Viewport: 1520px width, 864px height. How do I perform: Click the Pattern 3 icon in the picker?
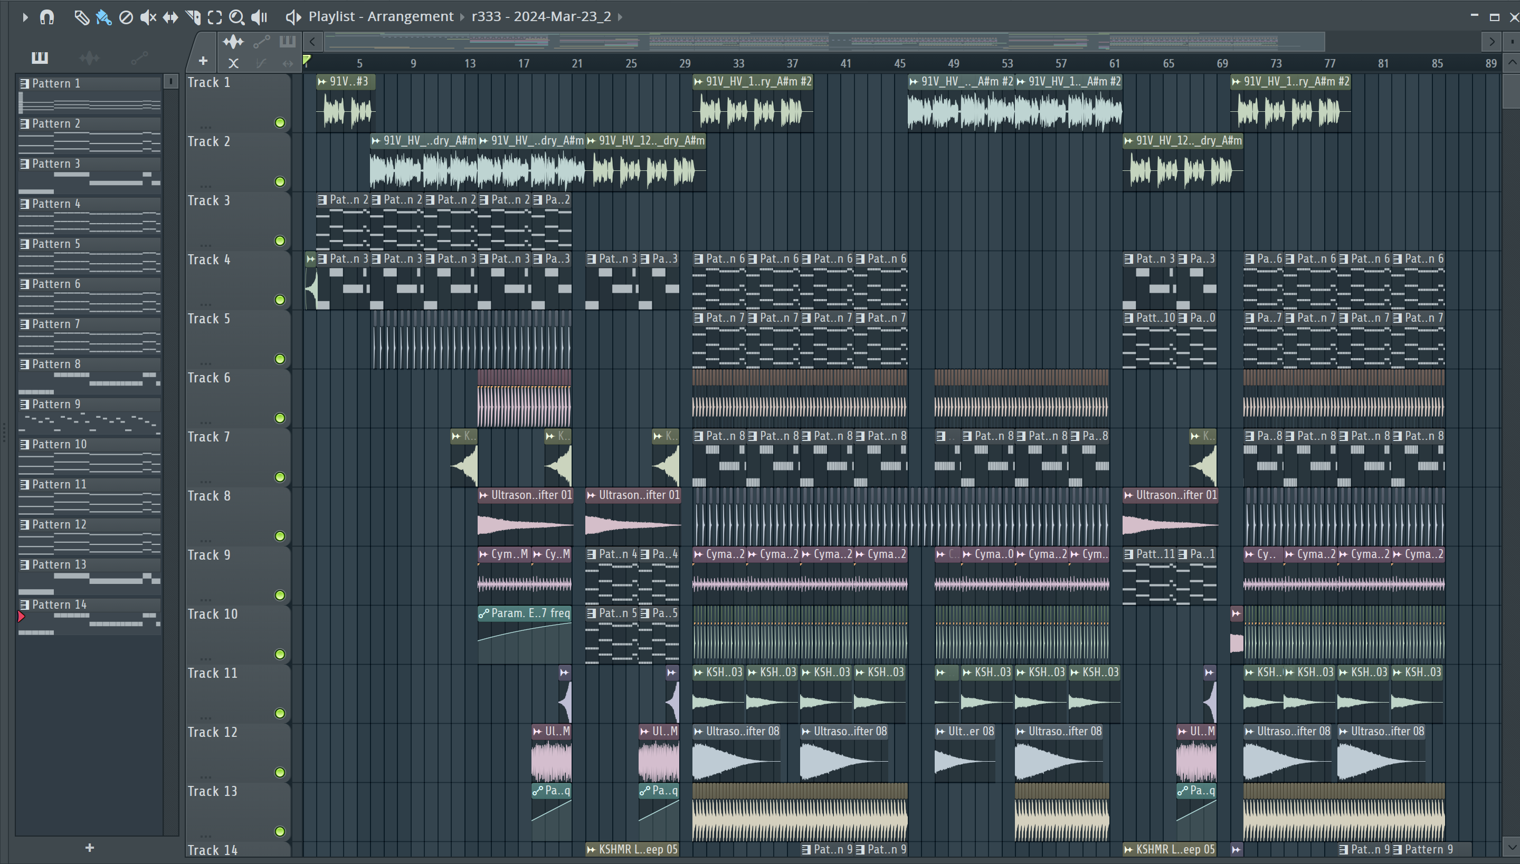[24, 164]
